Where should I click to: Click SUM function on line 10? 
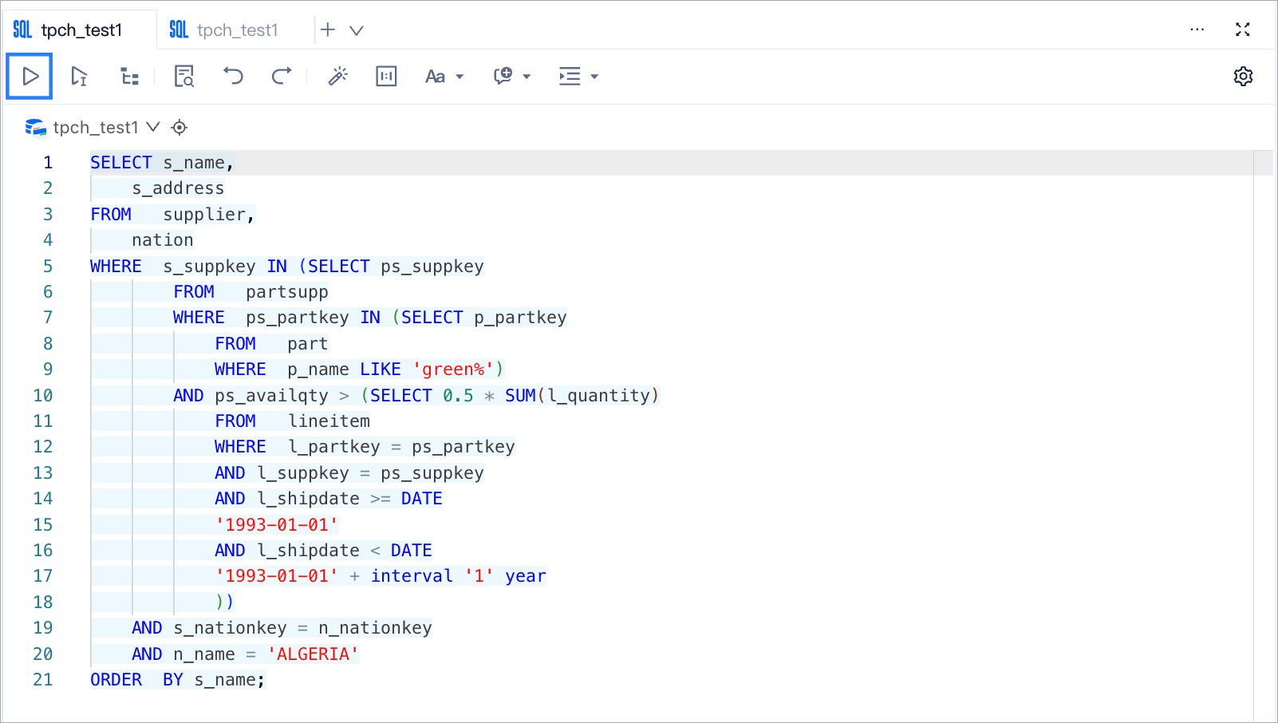click(x=520, y=396)
